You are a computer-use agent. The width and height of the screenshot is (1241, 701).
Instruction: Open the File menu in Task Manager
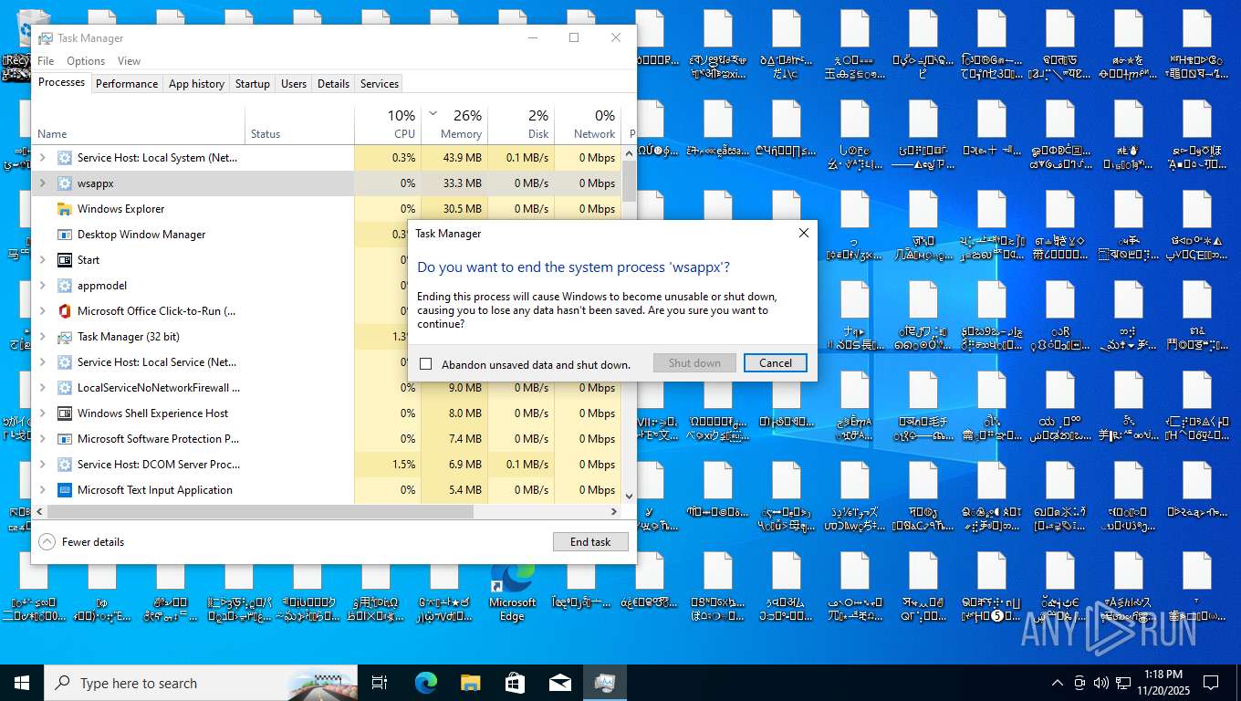click(46, 61)
